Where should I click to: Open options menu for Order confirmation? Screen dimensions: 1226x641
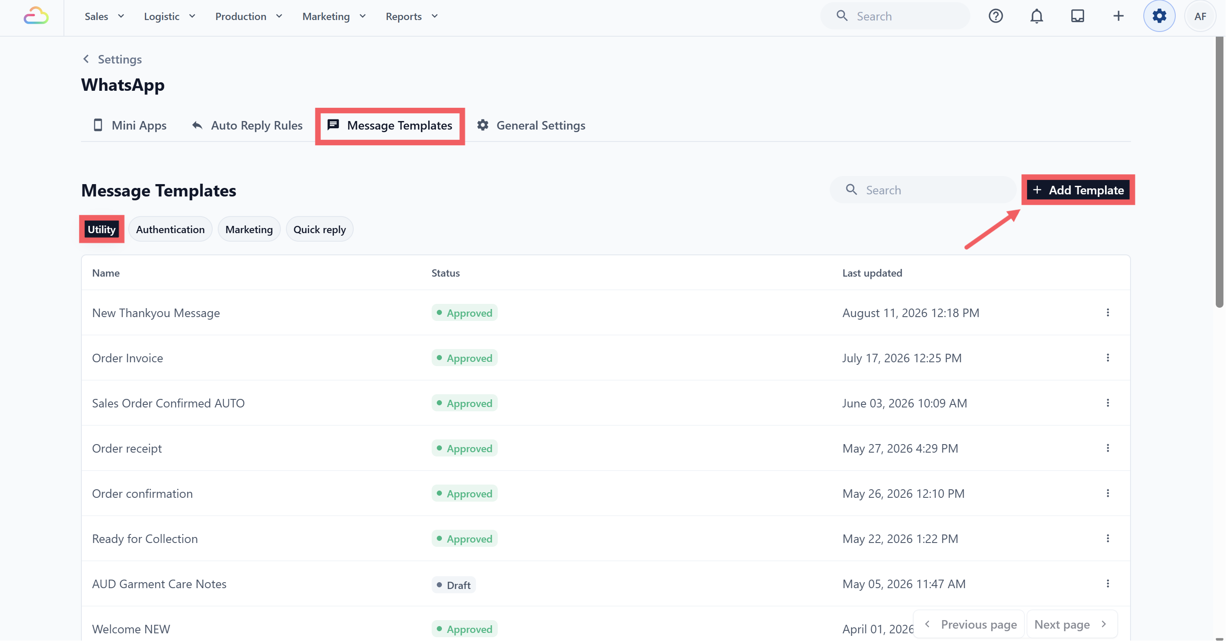(x=1108, y=494)
